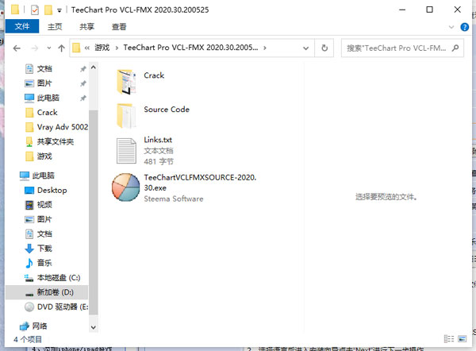The height and width of the screenshot is (351, 476).
Task: Open the 文件 ribbon tab
Action: (x=22, y=26)
